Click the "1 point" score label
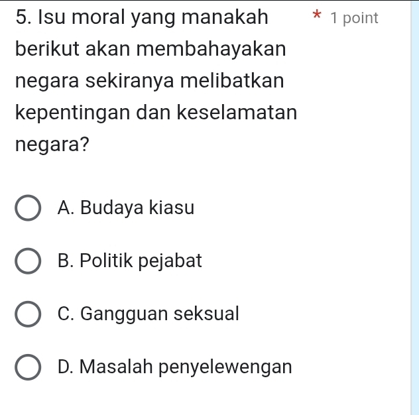Viewport: 419px width, 415px height. point(354,19)
